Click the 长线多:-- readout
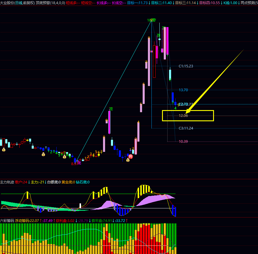This screenshot has height=254, width=258. click(104, 3)
